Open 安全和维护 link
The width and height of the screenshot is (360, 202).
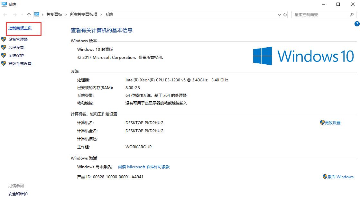pos(18,194)
